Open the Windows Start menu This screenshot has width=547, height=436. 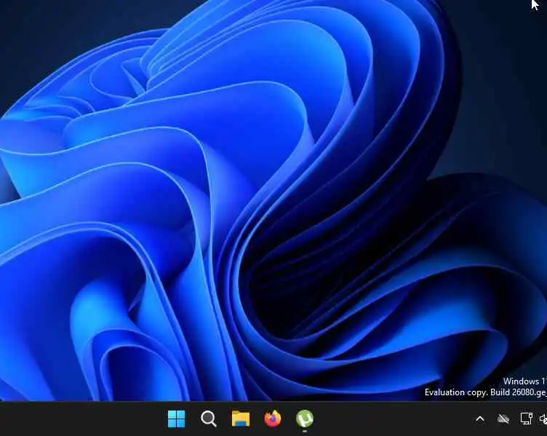[x=176, y=419]
